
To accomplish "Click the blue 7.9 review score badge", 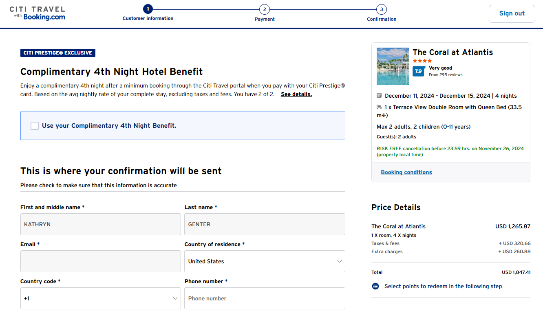I will pos(419,71).
